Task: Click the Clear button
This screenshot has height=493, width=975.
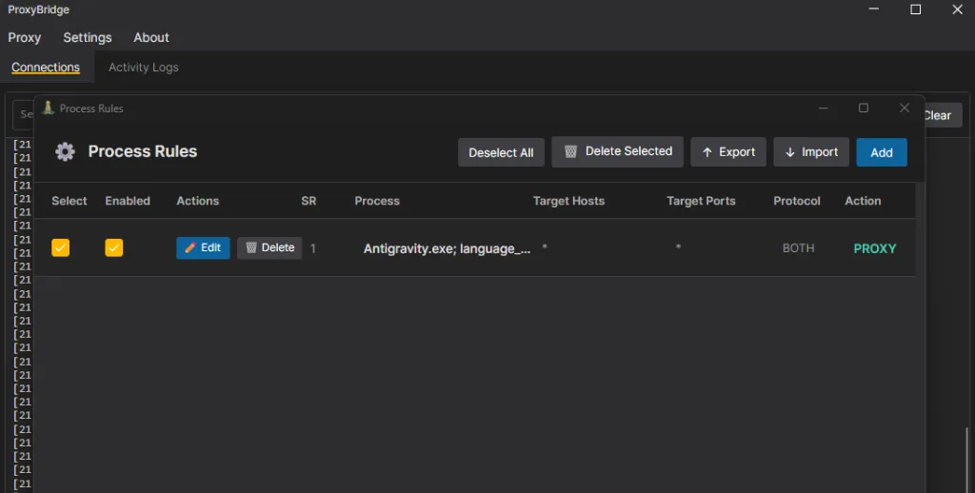Action: (x=937, y=115)
